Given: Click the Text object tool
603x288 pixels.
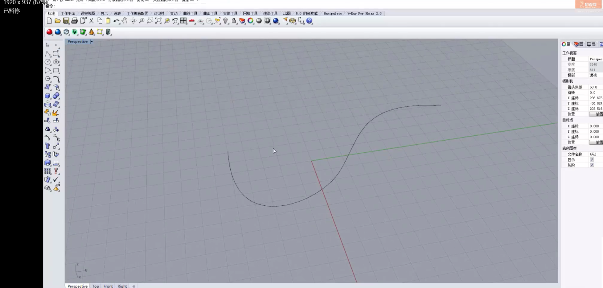Looking at the screenshot, I should pyautogui.click(x=48, y=146).
